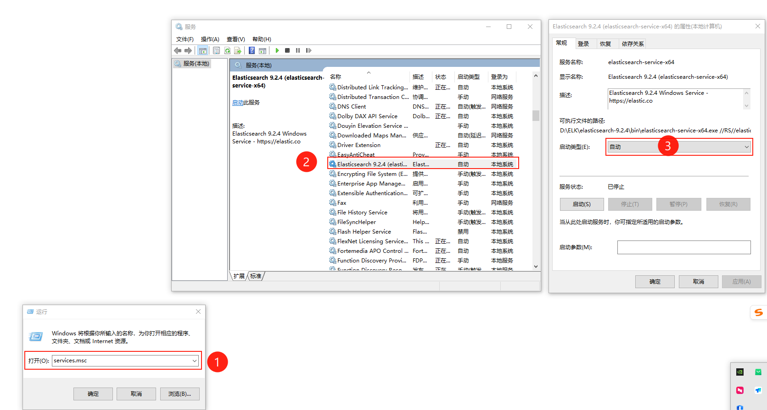
Task: Expand the 打开 combo box dropdown arrow in Run
Action: click(x=195, y=361)
